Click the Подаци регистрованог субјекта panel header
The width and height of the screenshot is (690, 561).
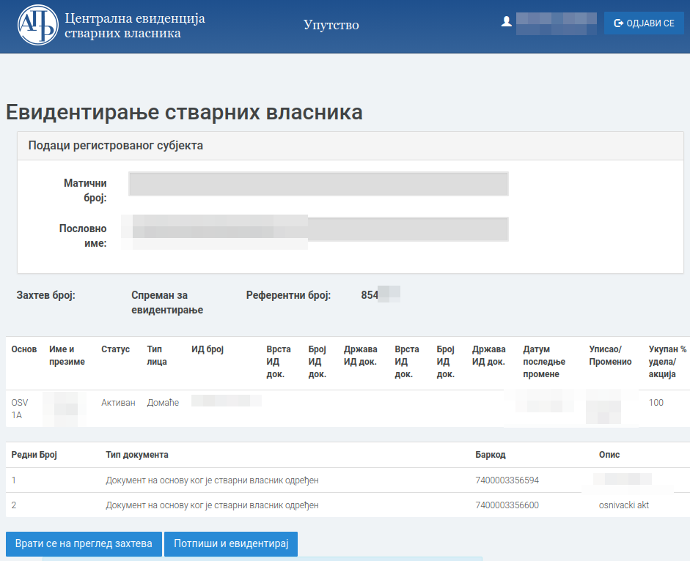coord(116,145)
